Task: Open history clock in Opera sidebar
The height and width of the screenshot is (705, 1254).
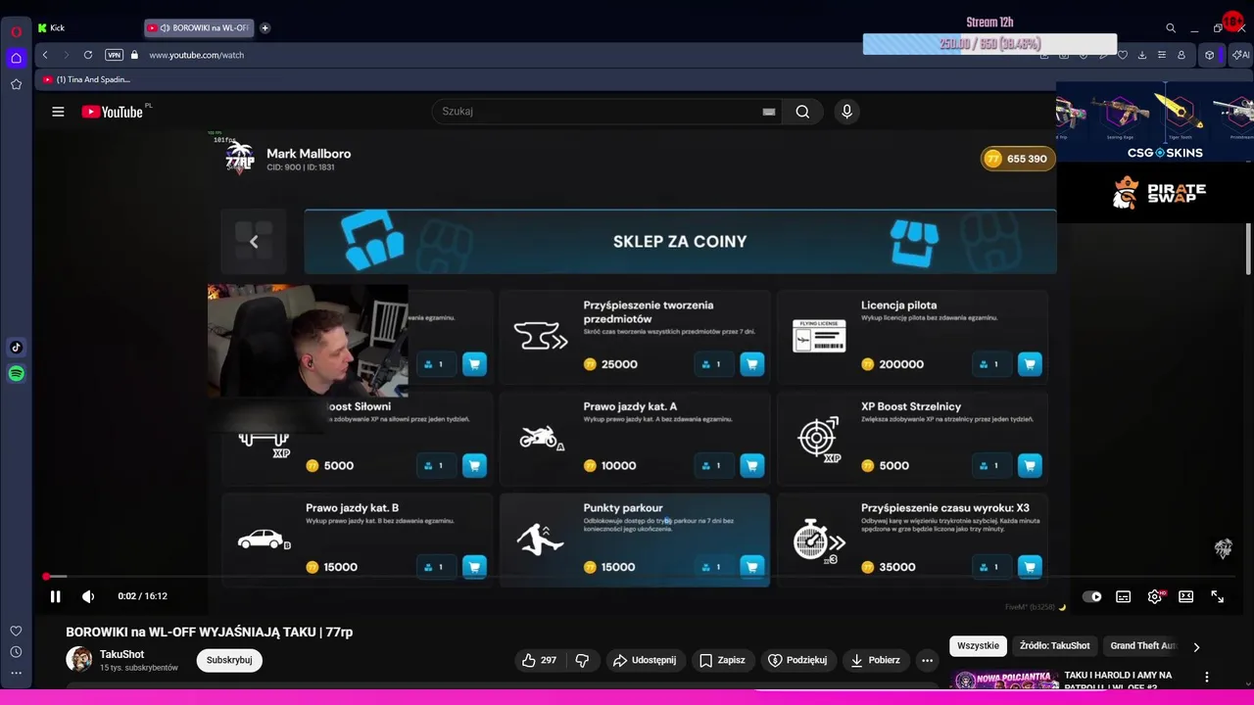Action: [16, 652]
